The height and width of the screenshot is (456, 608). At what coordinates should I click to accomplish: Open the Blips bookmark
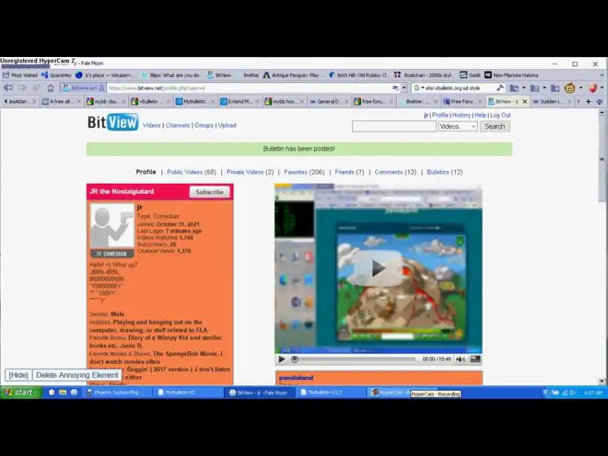(171, 75)
